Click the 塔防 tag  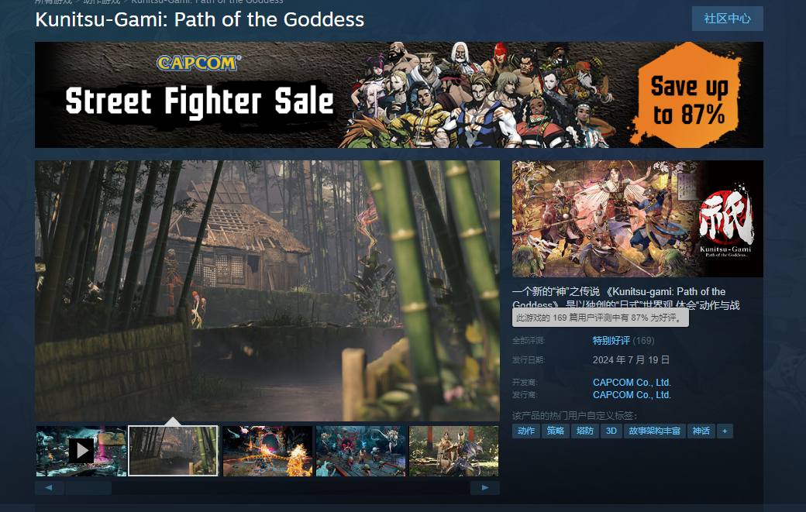click(585, 431)
